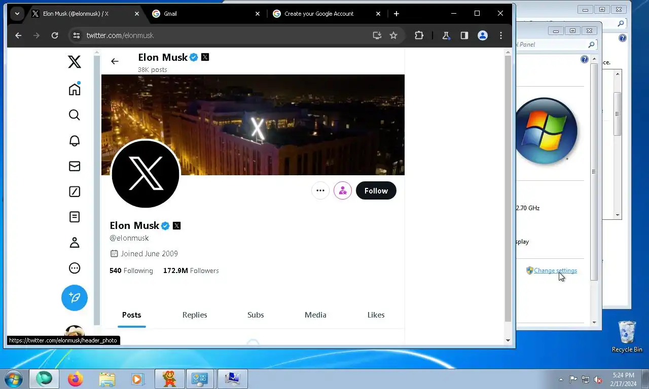Open More circle icon in sidebar
649x389 pixels.
tap(75, 268)
